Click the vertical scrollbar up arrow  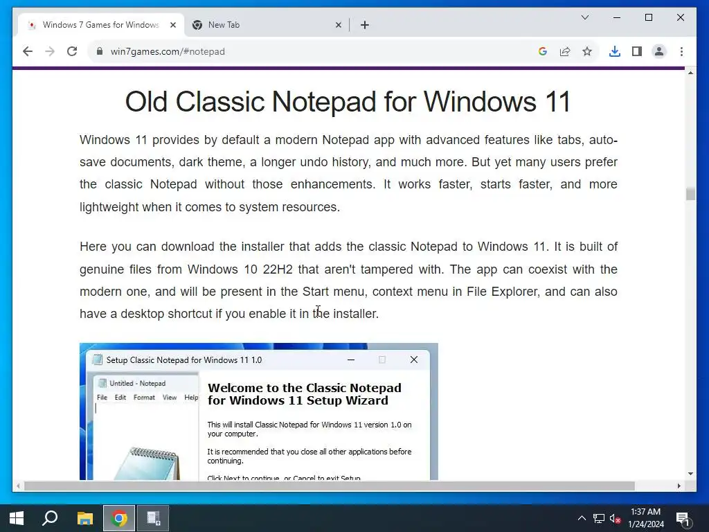(x=690, y=73)
